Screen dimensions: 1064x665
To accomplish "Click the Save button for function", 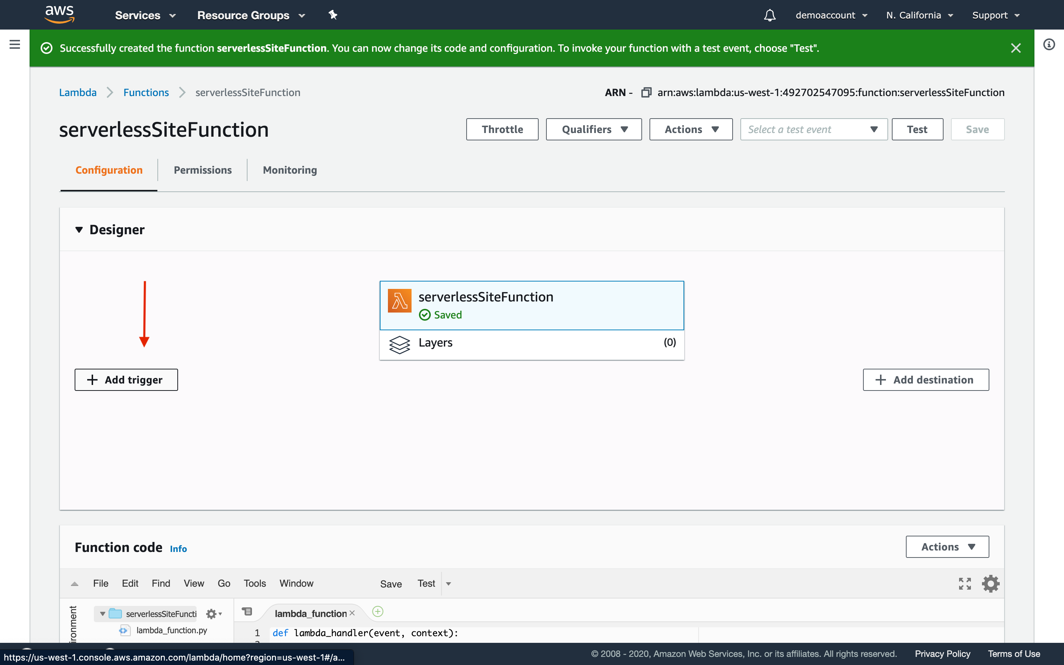I will click(978, 129).
